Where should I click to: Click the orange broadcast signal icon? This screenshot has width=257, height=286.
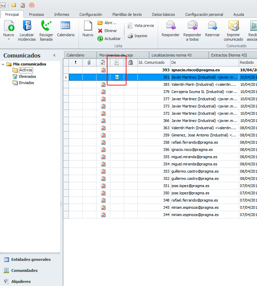32,5
